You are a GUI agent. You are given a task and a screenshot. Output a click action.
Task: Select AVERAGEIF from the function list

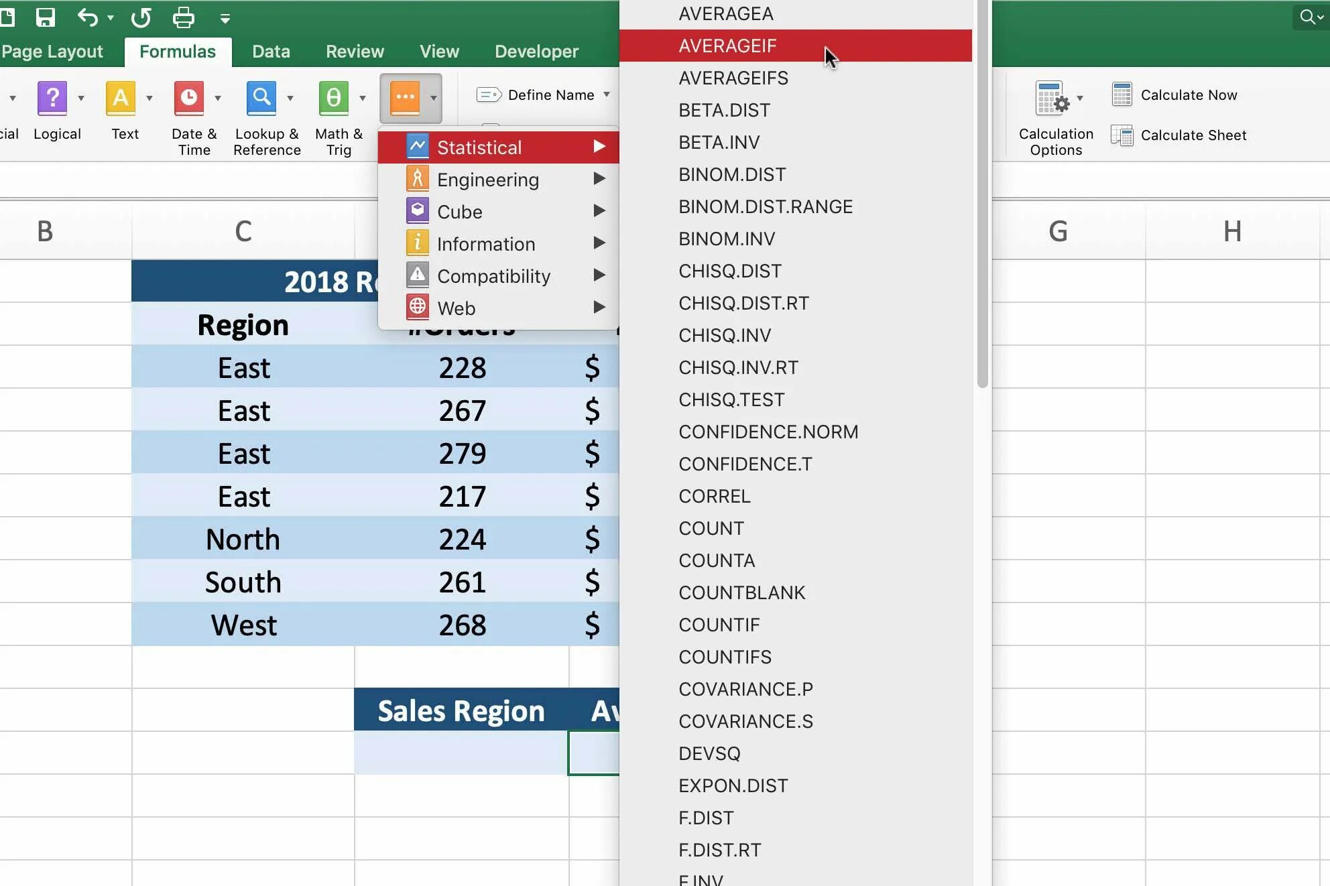pyautogui.click(x=727, y=46)
